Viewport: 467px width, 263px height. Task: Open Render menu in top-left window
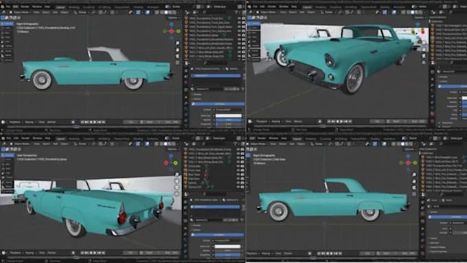[x=25, y=7]
